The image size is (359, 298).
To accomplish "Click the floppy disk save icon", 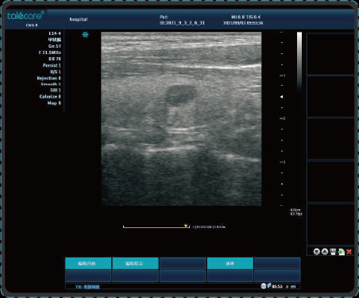I will click(333, 252).
